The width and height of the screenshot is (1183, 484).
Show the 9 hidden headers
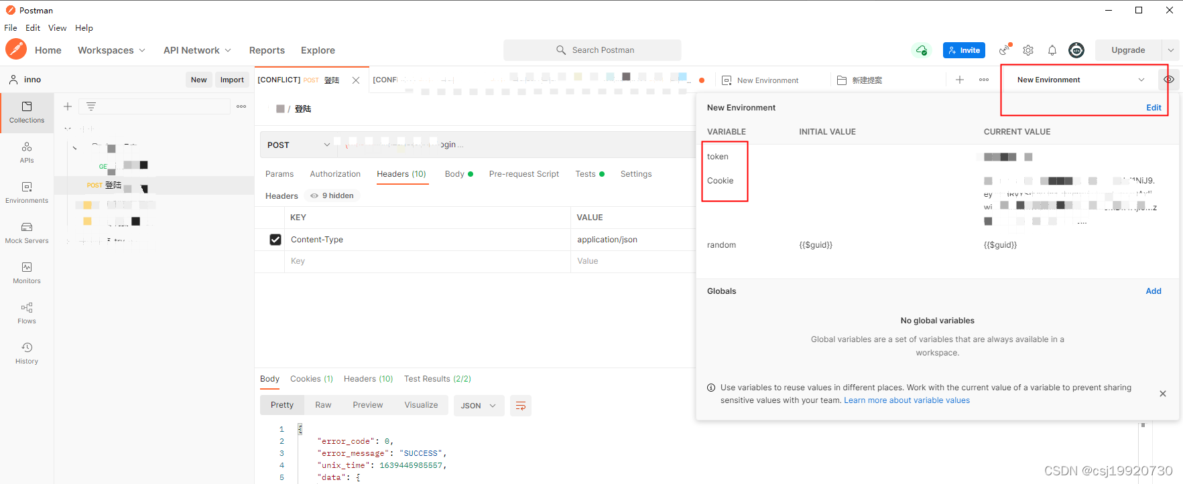[332, 195]
